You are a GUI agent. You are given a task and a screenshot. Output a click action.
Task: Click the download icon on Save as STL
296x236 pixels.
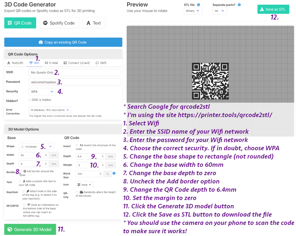coord(262,9)
